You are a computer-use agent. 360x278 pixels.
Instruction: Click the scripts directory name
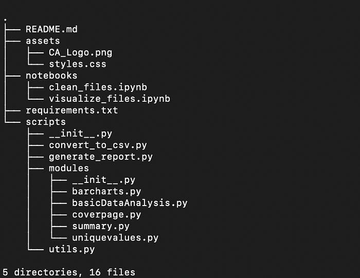pyautogui.click(x=46, y=122)
